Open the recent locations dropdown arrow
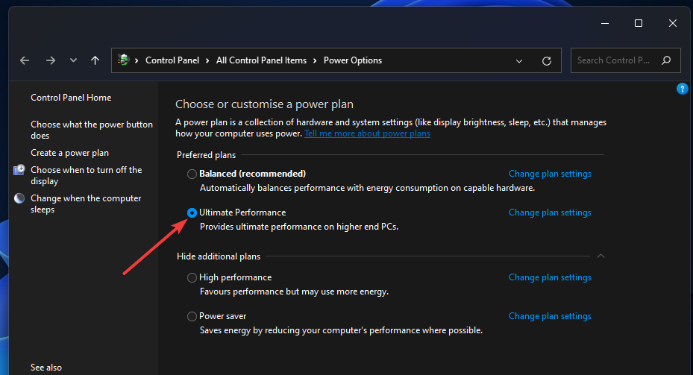Screen dimensions: 693x375 73,60
